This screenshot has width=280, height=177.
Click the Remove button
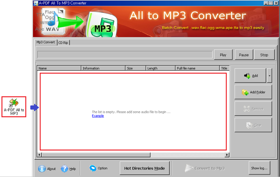click(x=253, y=109)
